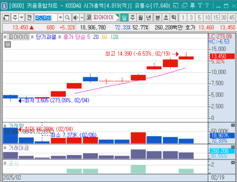Expand the stock code history dropdown
The width and height of the screenshot is (237, 182).
60,18
